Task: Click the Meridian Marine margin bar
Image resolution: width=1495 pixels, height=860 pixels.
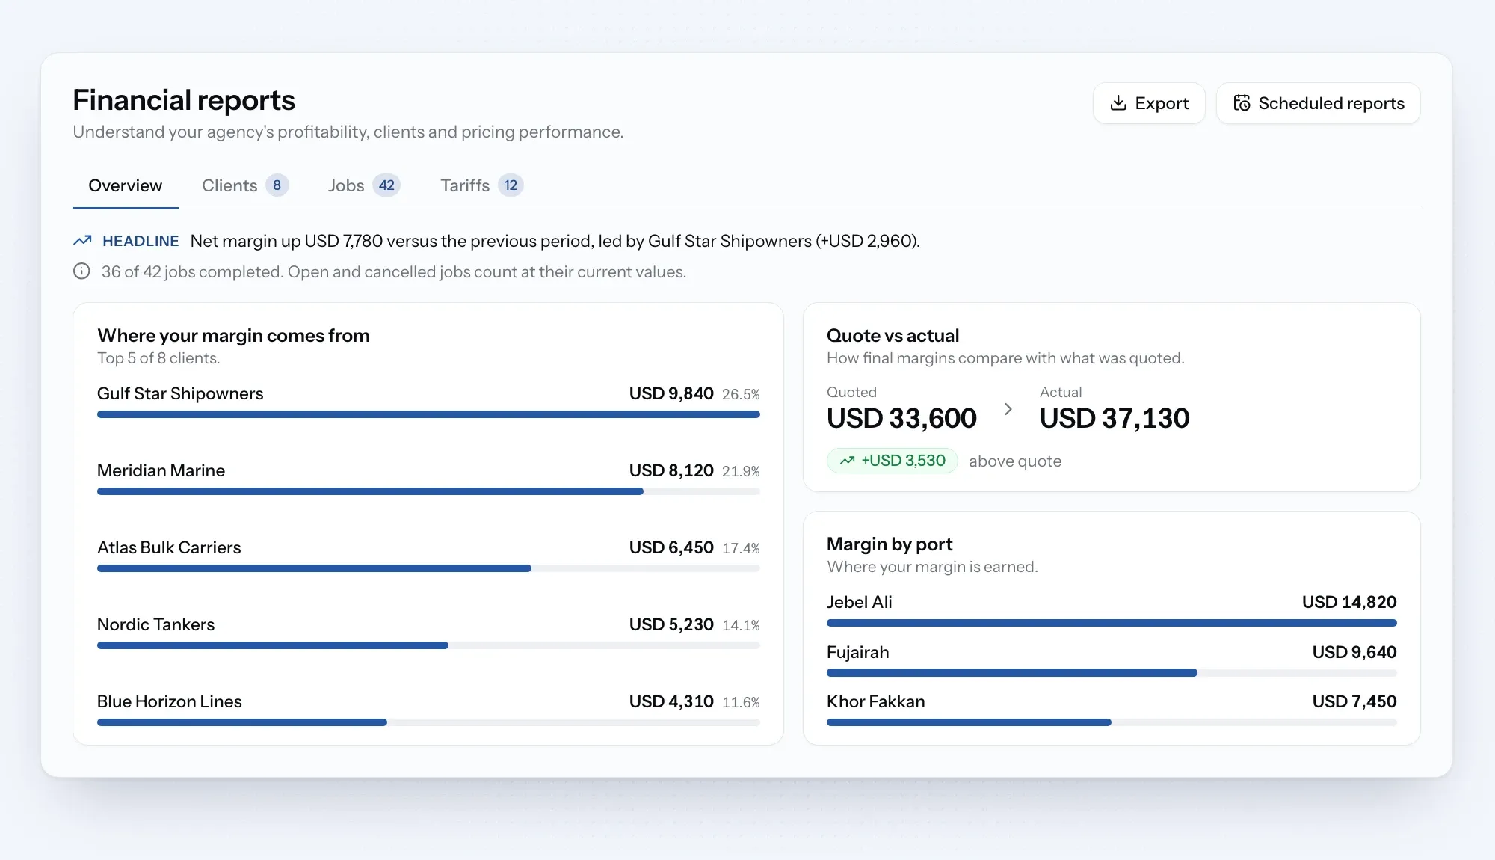Action: pyautogui.click(x=428, y=491)
